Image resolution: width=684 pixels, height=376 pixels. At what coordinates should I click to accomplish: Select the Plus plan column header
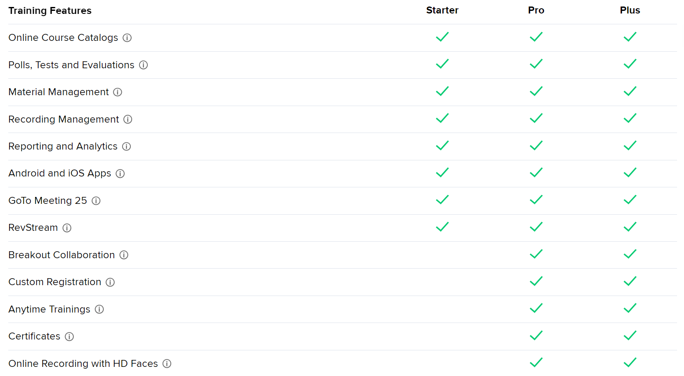point(630,10)
